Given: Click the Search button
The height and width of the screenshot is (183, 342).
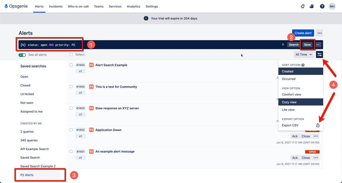Looking at the screenshot, I should tap(294, 45).
